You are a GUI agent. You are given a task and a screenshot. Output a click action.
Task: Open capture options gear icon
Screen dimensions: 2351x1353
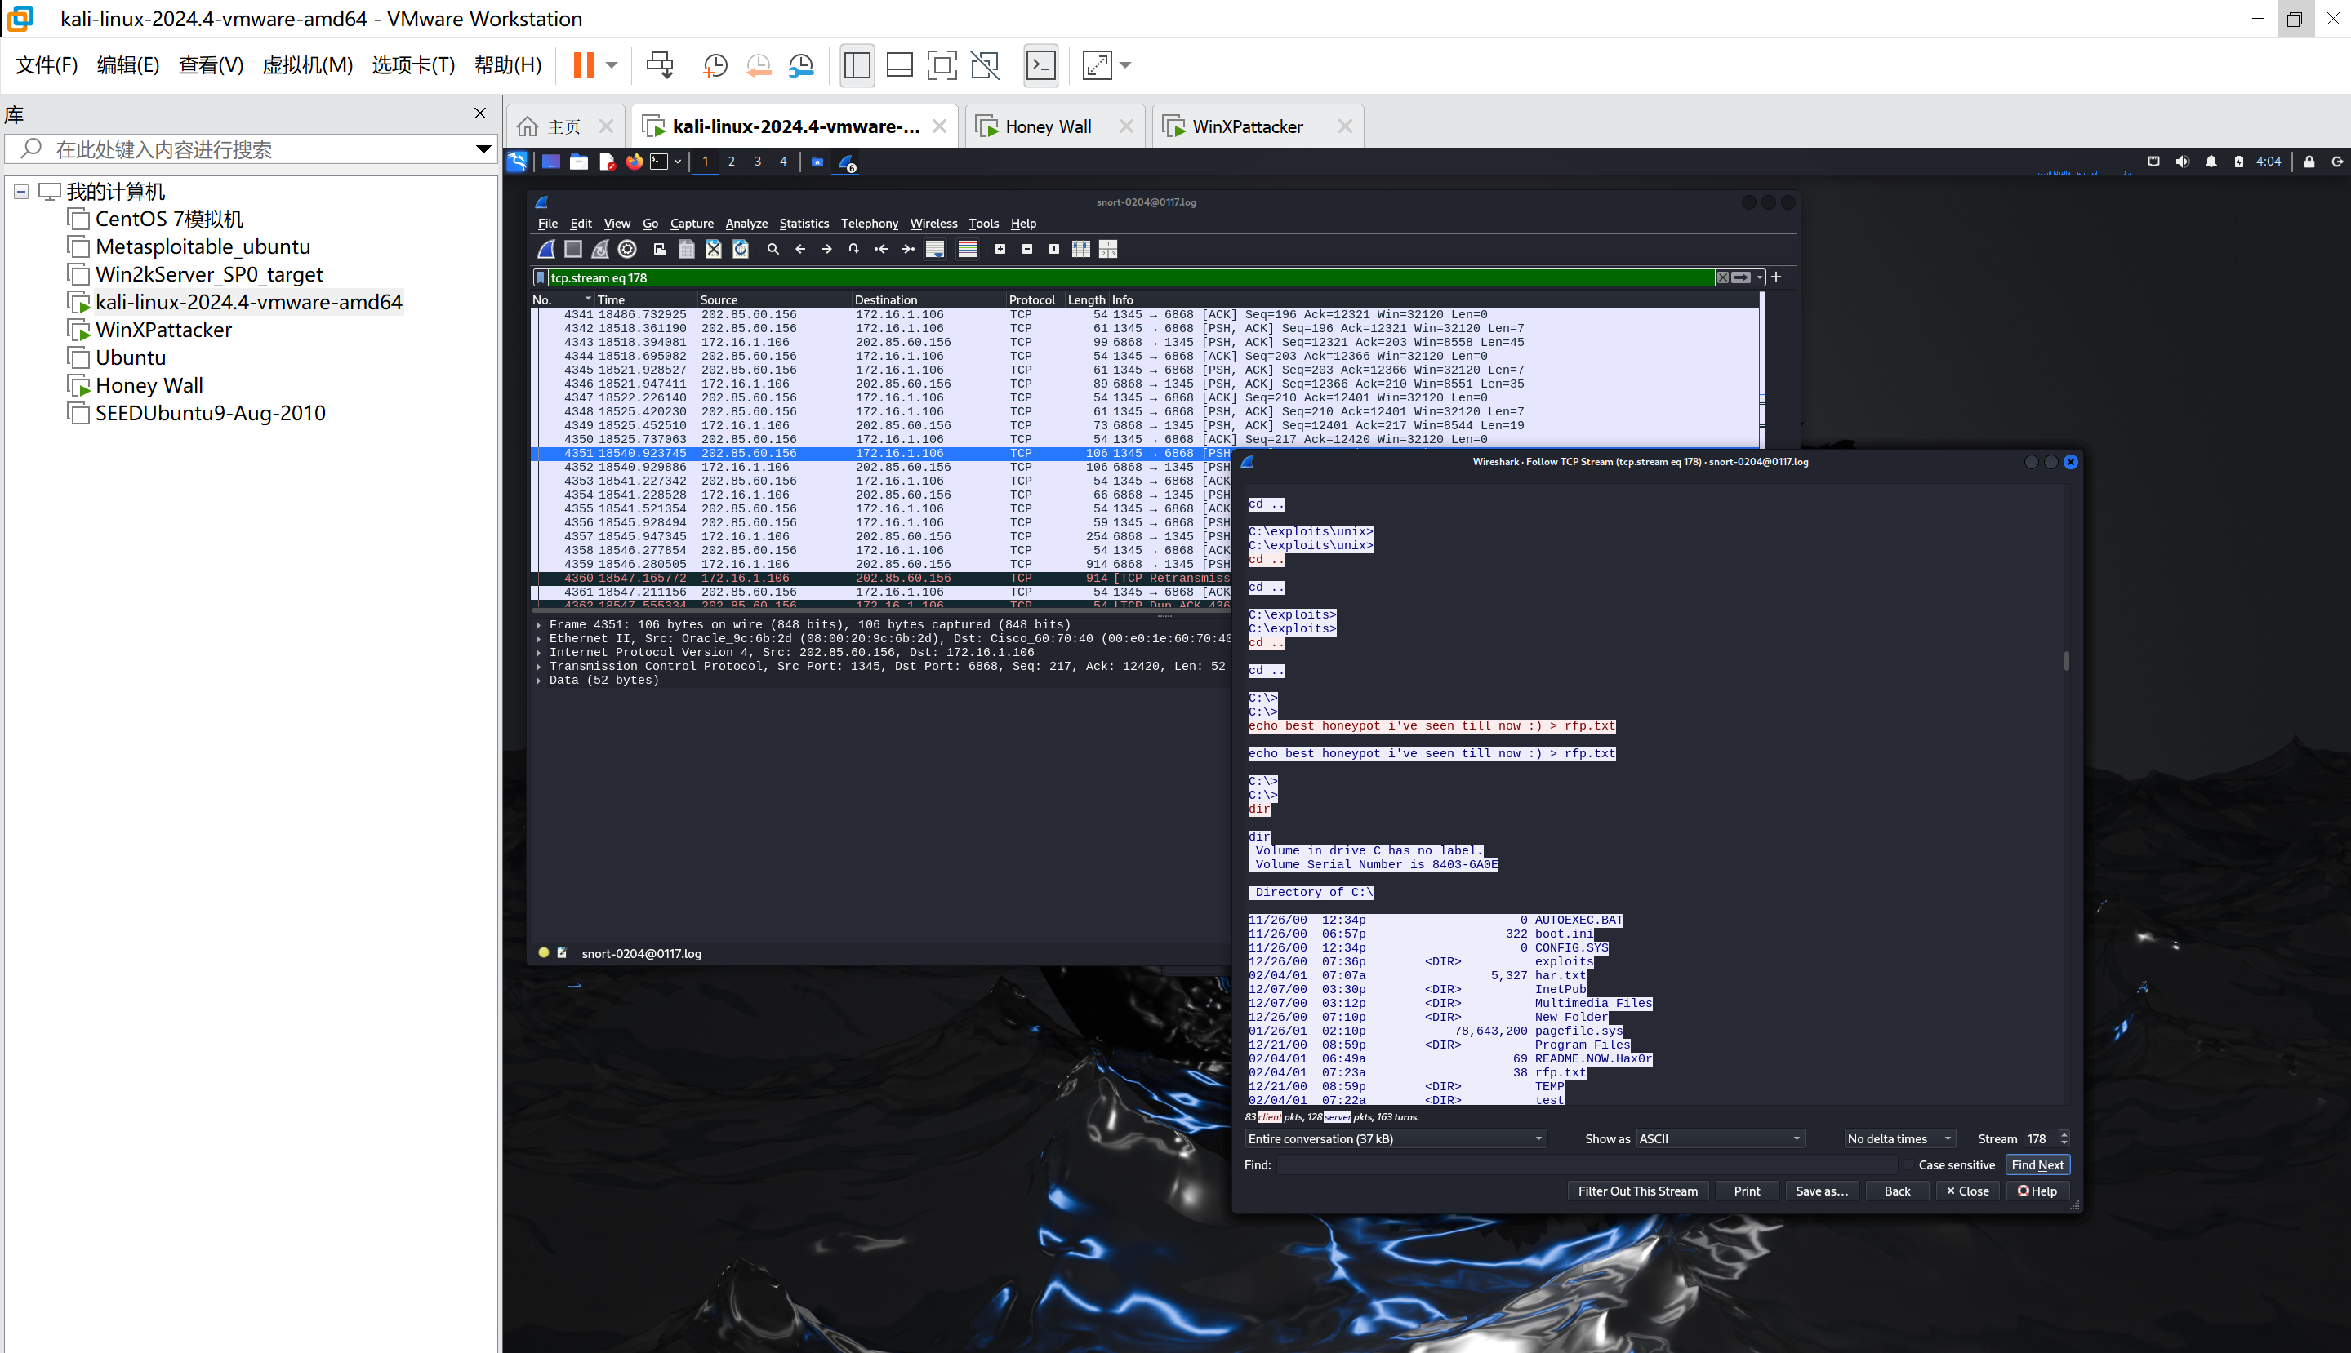tap(627, 249)
